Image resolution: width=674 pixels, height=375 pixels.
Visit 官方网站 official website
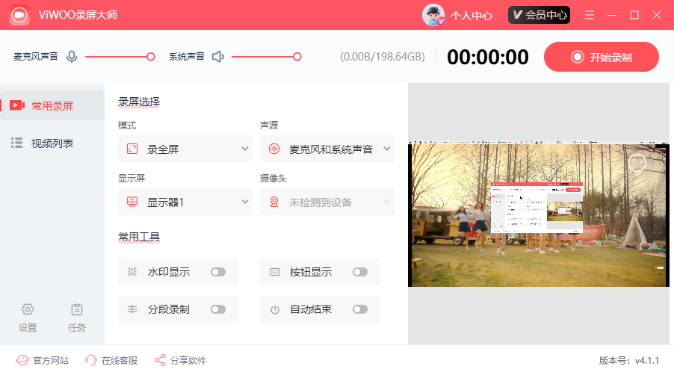(x=42, y=360)
